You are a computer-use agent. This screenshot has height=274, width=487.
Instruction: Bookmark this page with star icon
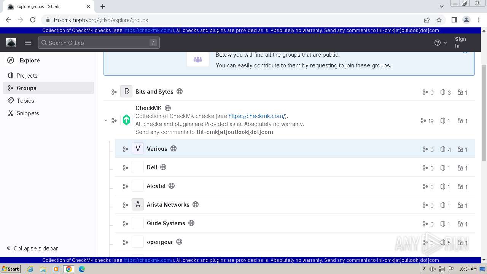[439, 20]
